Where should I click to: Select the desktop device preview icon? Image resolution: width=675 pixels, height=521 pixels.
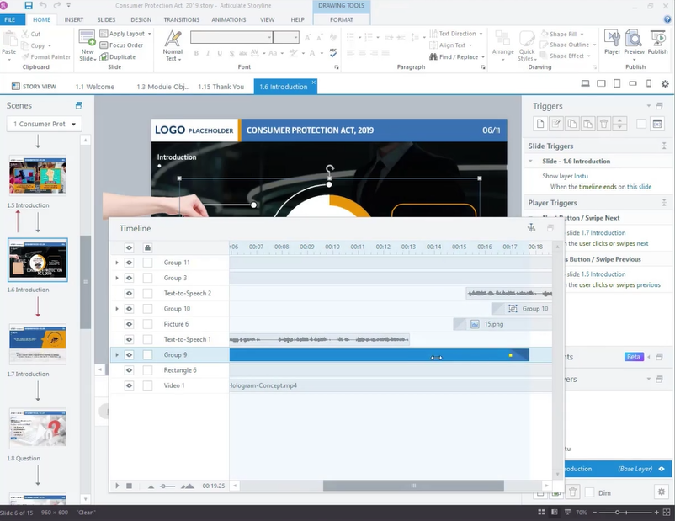[x=586, y=83]
